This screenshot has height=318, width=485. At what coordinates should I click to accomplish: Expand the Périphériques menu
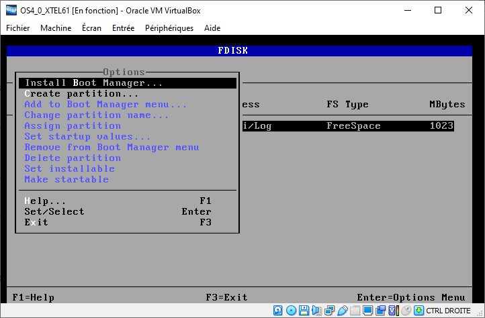pos(169,28)
